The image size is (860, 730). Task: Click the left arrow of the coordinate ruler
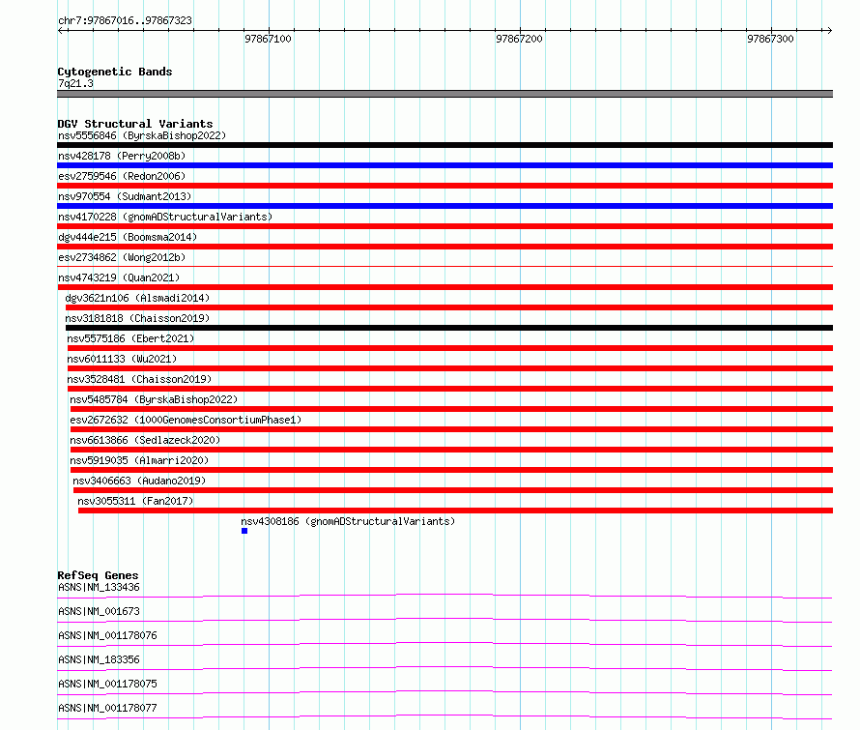pyautogui.click(x=60, y=30)
